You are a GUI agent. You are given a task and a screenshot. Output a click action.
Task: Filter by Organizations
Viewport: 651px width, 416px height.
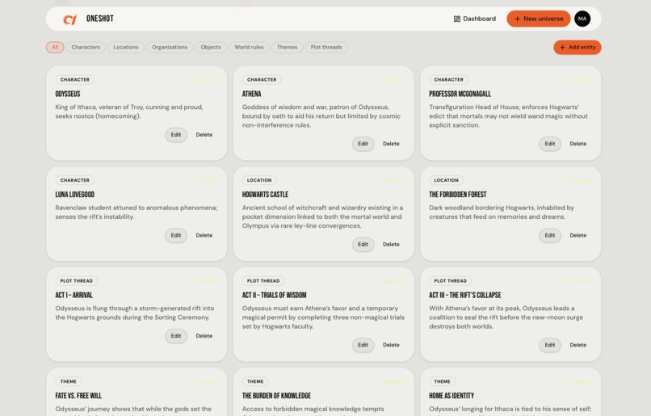point(170,48)
